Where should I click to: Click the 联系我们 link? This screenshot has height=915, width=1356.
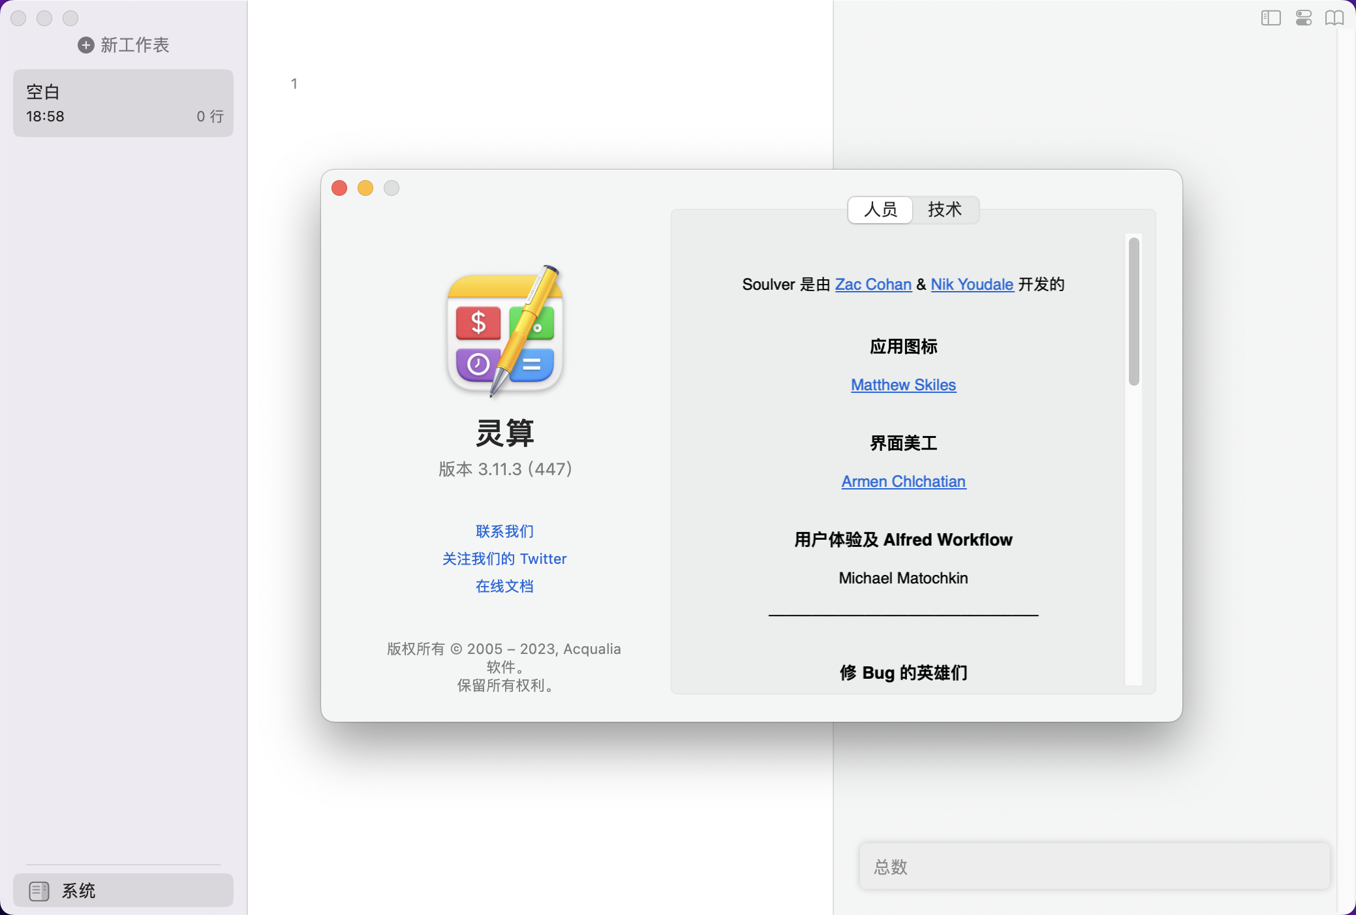click(504, 531)
